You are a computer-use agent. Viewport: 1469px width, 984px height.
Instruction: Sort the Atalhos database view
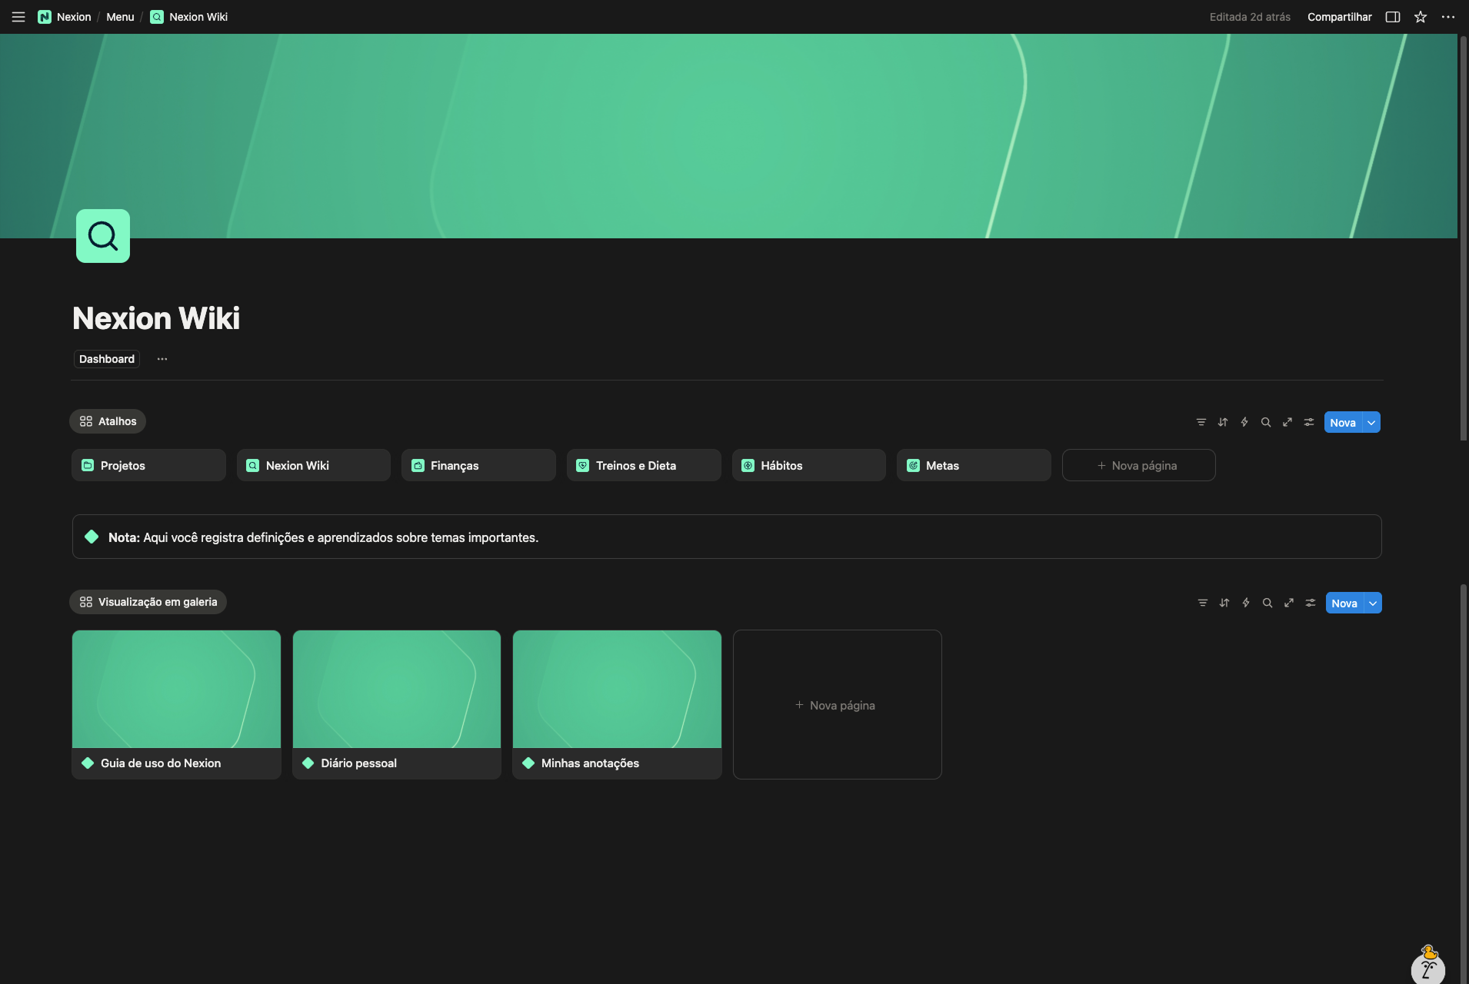(x=1223, y=422)
